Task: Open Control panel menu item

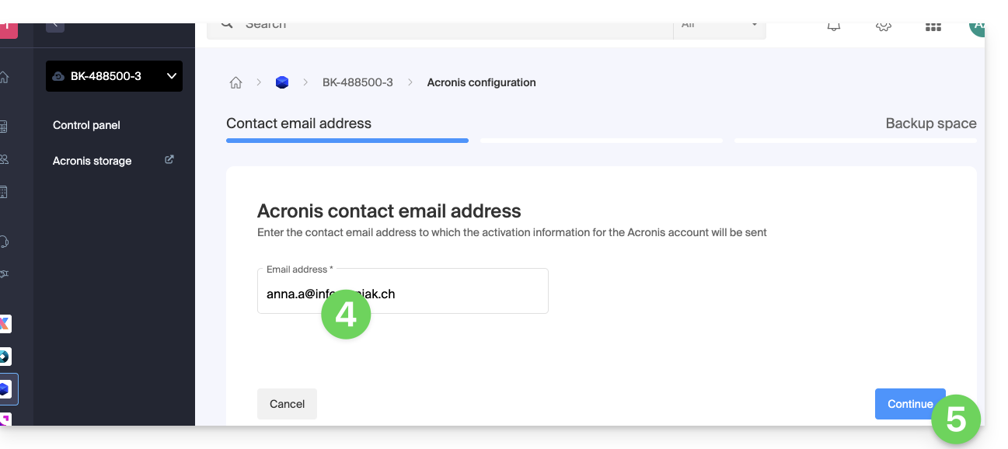Action: [x=86, y=125]
